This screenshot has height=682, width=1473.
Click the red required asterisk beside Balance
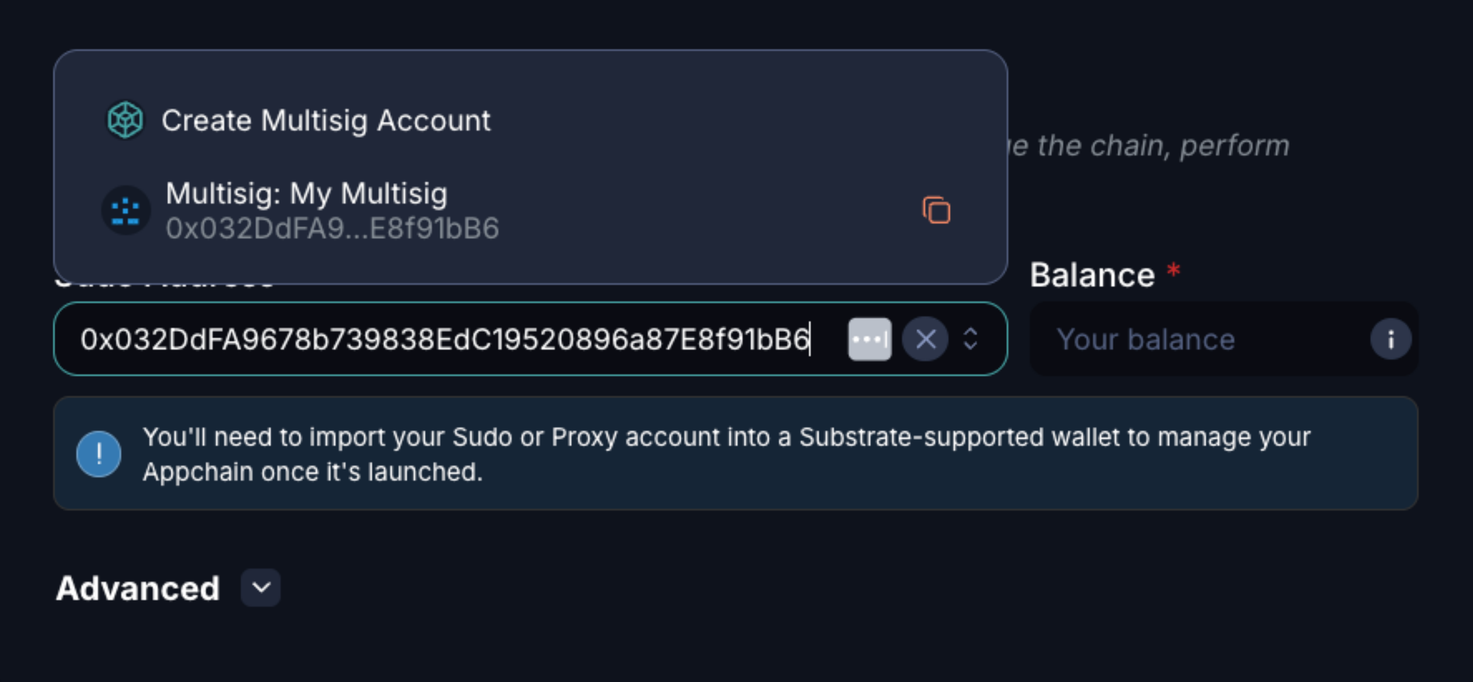(1173, 269)
